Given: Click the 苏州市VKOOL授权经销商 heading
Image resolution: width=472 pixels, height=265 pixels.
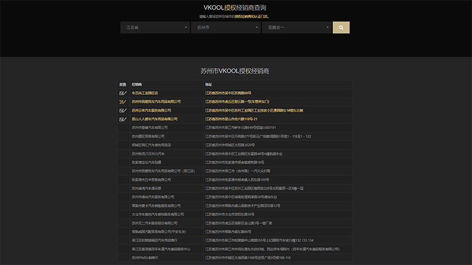Looking at the screenshot, I should (235, 71).
